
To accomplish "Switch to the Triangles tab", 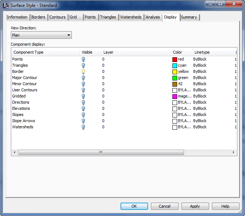I will tap(108, 17).
